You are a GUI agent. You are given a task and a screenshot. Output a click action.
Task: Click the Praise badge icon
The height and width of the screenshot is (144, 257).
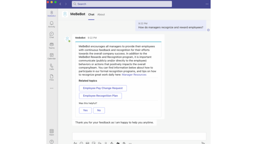coord(106,143)
